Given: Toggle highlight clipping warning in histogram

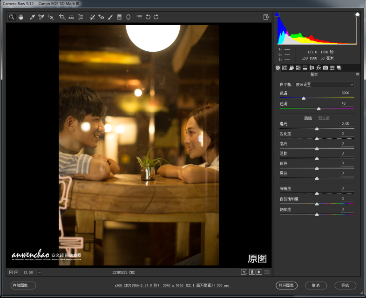Looking at the screenshot, I should (357, 14).
